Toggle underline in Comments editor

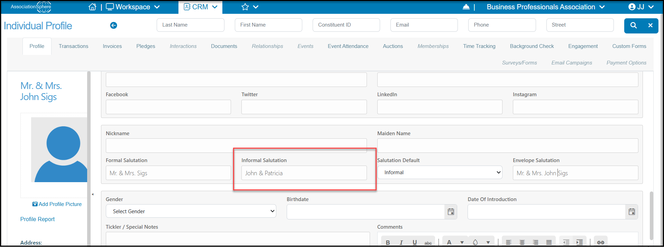415,243
